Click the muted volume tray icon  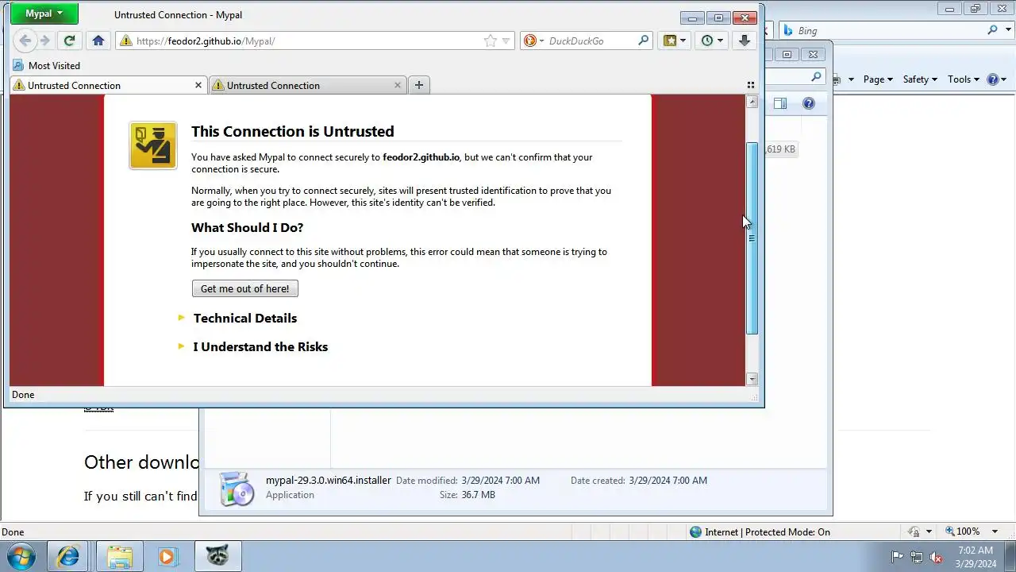point(936,557)
